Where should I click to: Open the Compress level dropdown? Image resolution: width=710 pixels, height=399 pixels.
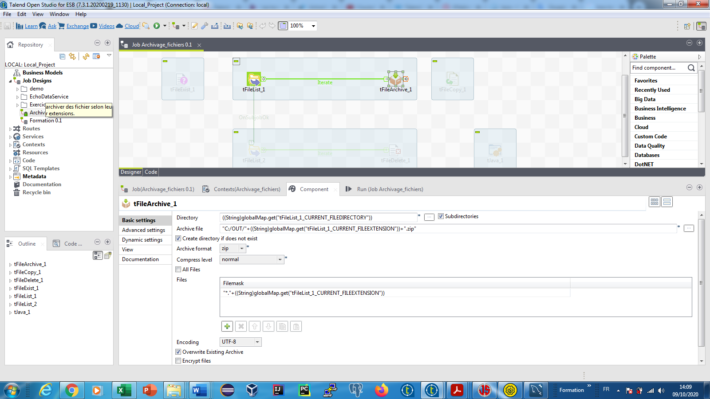coord(280,259)
